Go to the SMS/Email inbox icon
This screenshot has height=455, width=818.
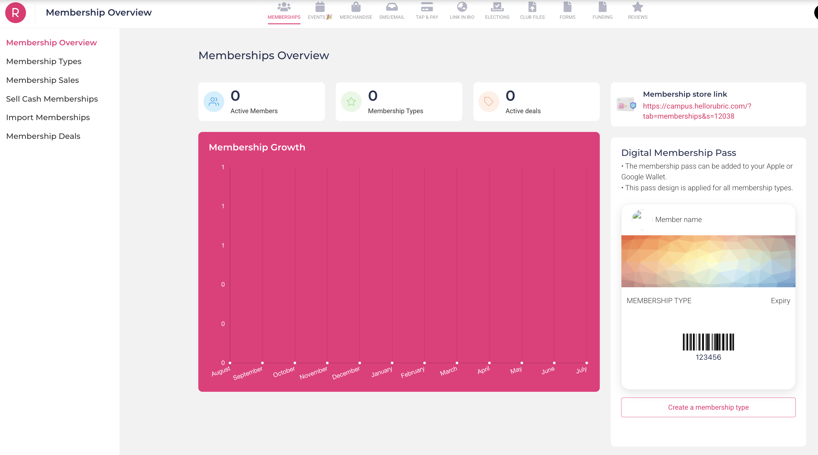(x=391, y=7)
